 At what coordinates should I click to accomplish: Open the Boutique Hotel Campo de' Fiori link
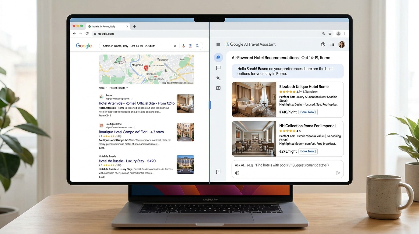(x=131, y=132)
